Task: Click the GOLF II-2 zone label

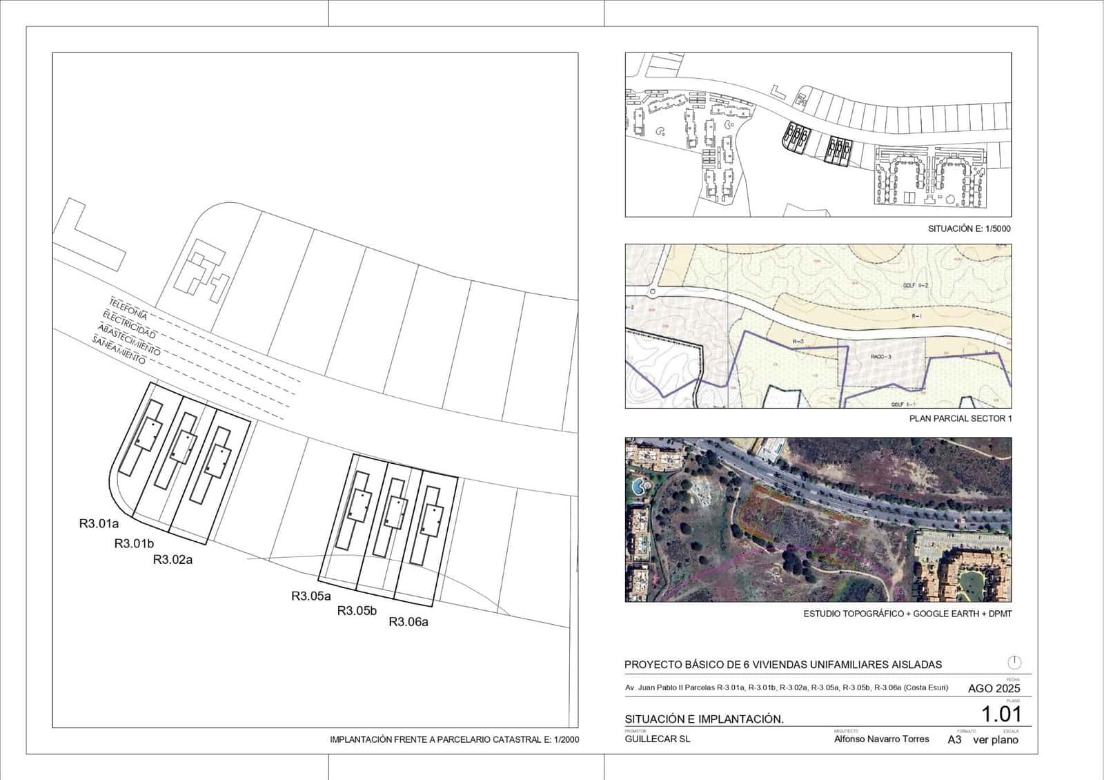Action: pyautogui.click(x=916, y=285)
